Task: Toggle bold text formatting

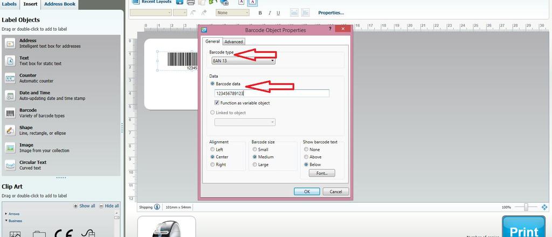Action: pyautogui.click(x=260, y=13)
